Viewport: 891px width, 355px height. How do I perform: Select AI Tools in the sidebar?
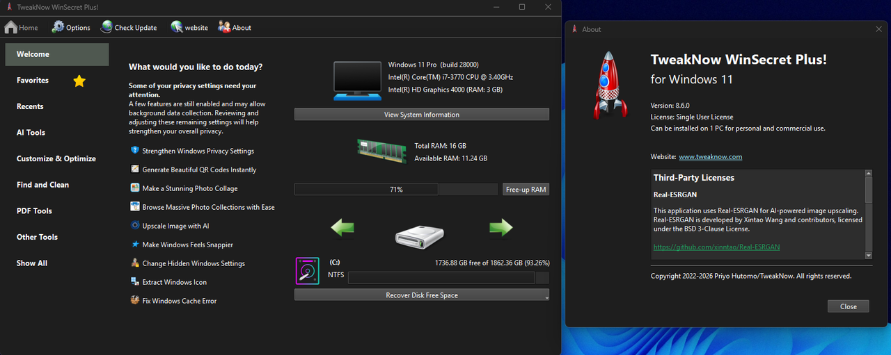(31, 133)
